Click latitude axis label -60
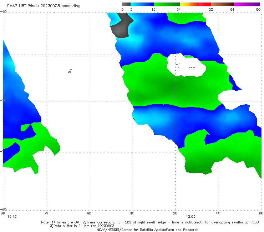Screen dimensions: 264x232 pyautogui.click(x=3, y=209)
